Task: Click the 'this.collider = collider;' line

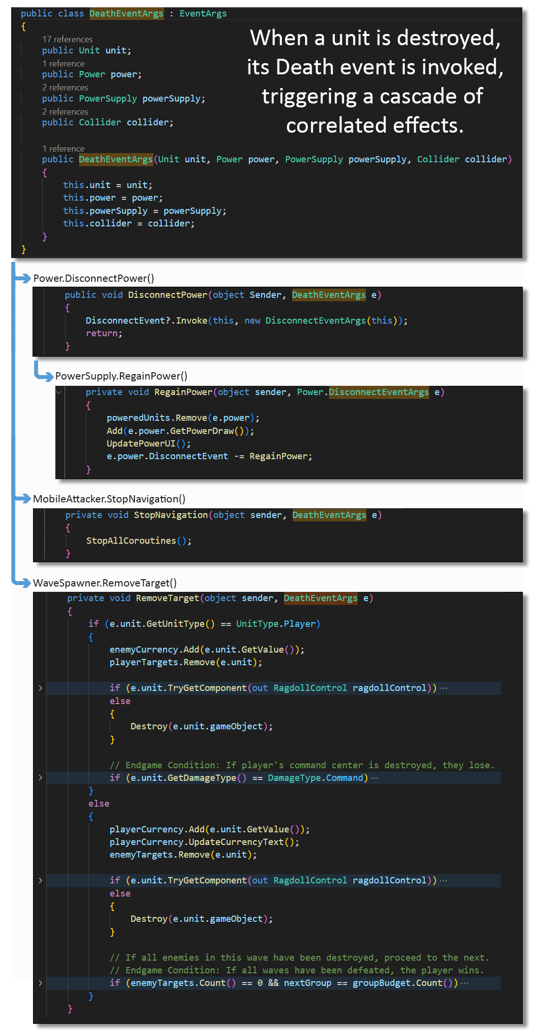Action: tap(129, 224)
